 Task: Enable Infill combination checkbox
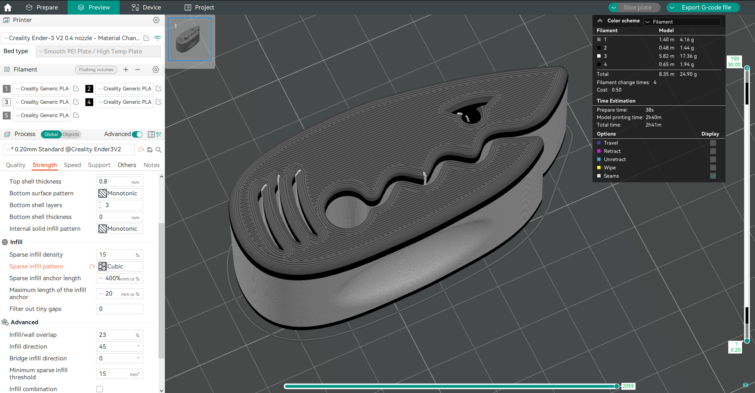pyautogui.click(x=99, y=389)
